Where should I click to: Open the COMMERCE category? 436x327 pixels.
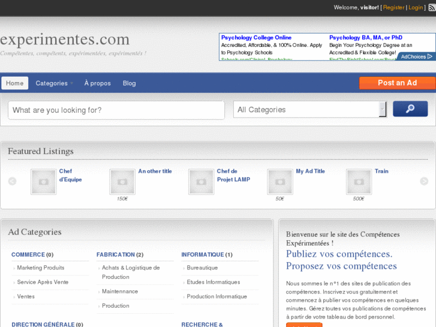point(28,254)
